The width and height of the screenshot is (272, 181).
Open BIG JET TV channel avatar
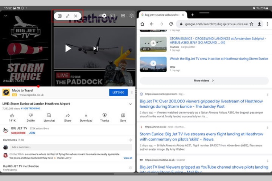click(x=6, y=130)
